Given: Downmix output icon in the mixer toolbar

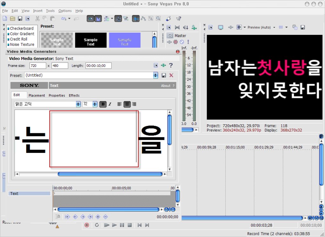Looking at the screenshot, I should pyautogui.click(x=177, y=27).
